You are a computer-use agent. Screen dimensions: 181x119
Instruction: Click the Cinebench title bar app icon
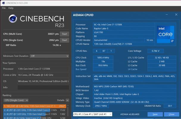click(x=3, y=3)
